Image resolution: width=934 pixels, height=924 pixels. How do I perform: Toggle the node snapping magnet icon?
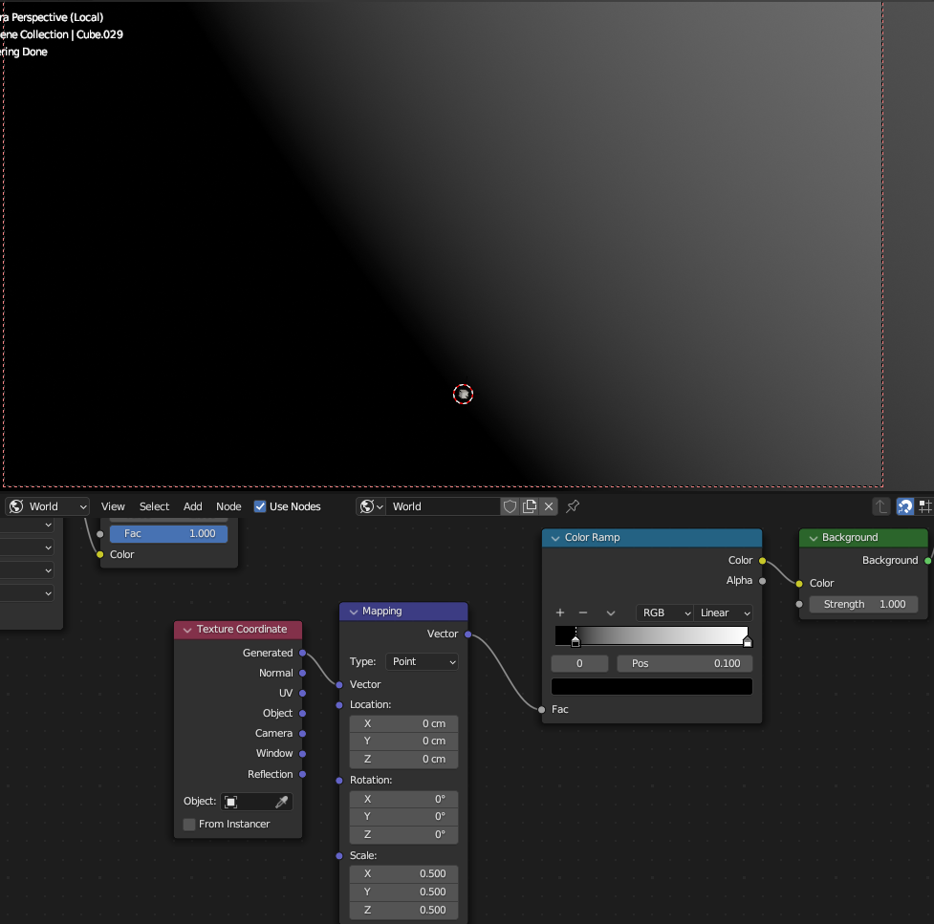(904, 506)
